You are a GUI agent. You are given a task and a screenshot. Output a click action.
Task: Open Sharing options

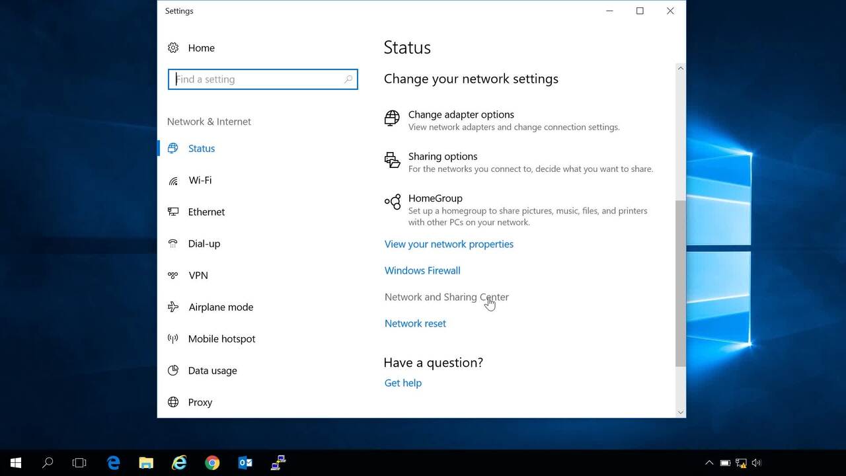(x=442, y=157)
